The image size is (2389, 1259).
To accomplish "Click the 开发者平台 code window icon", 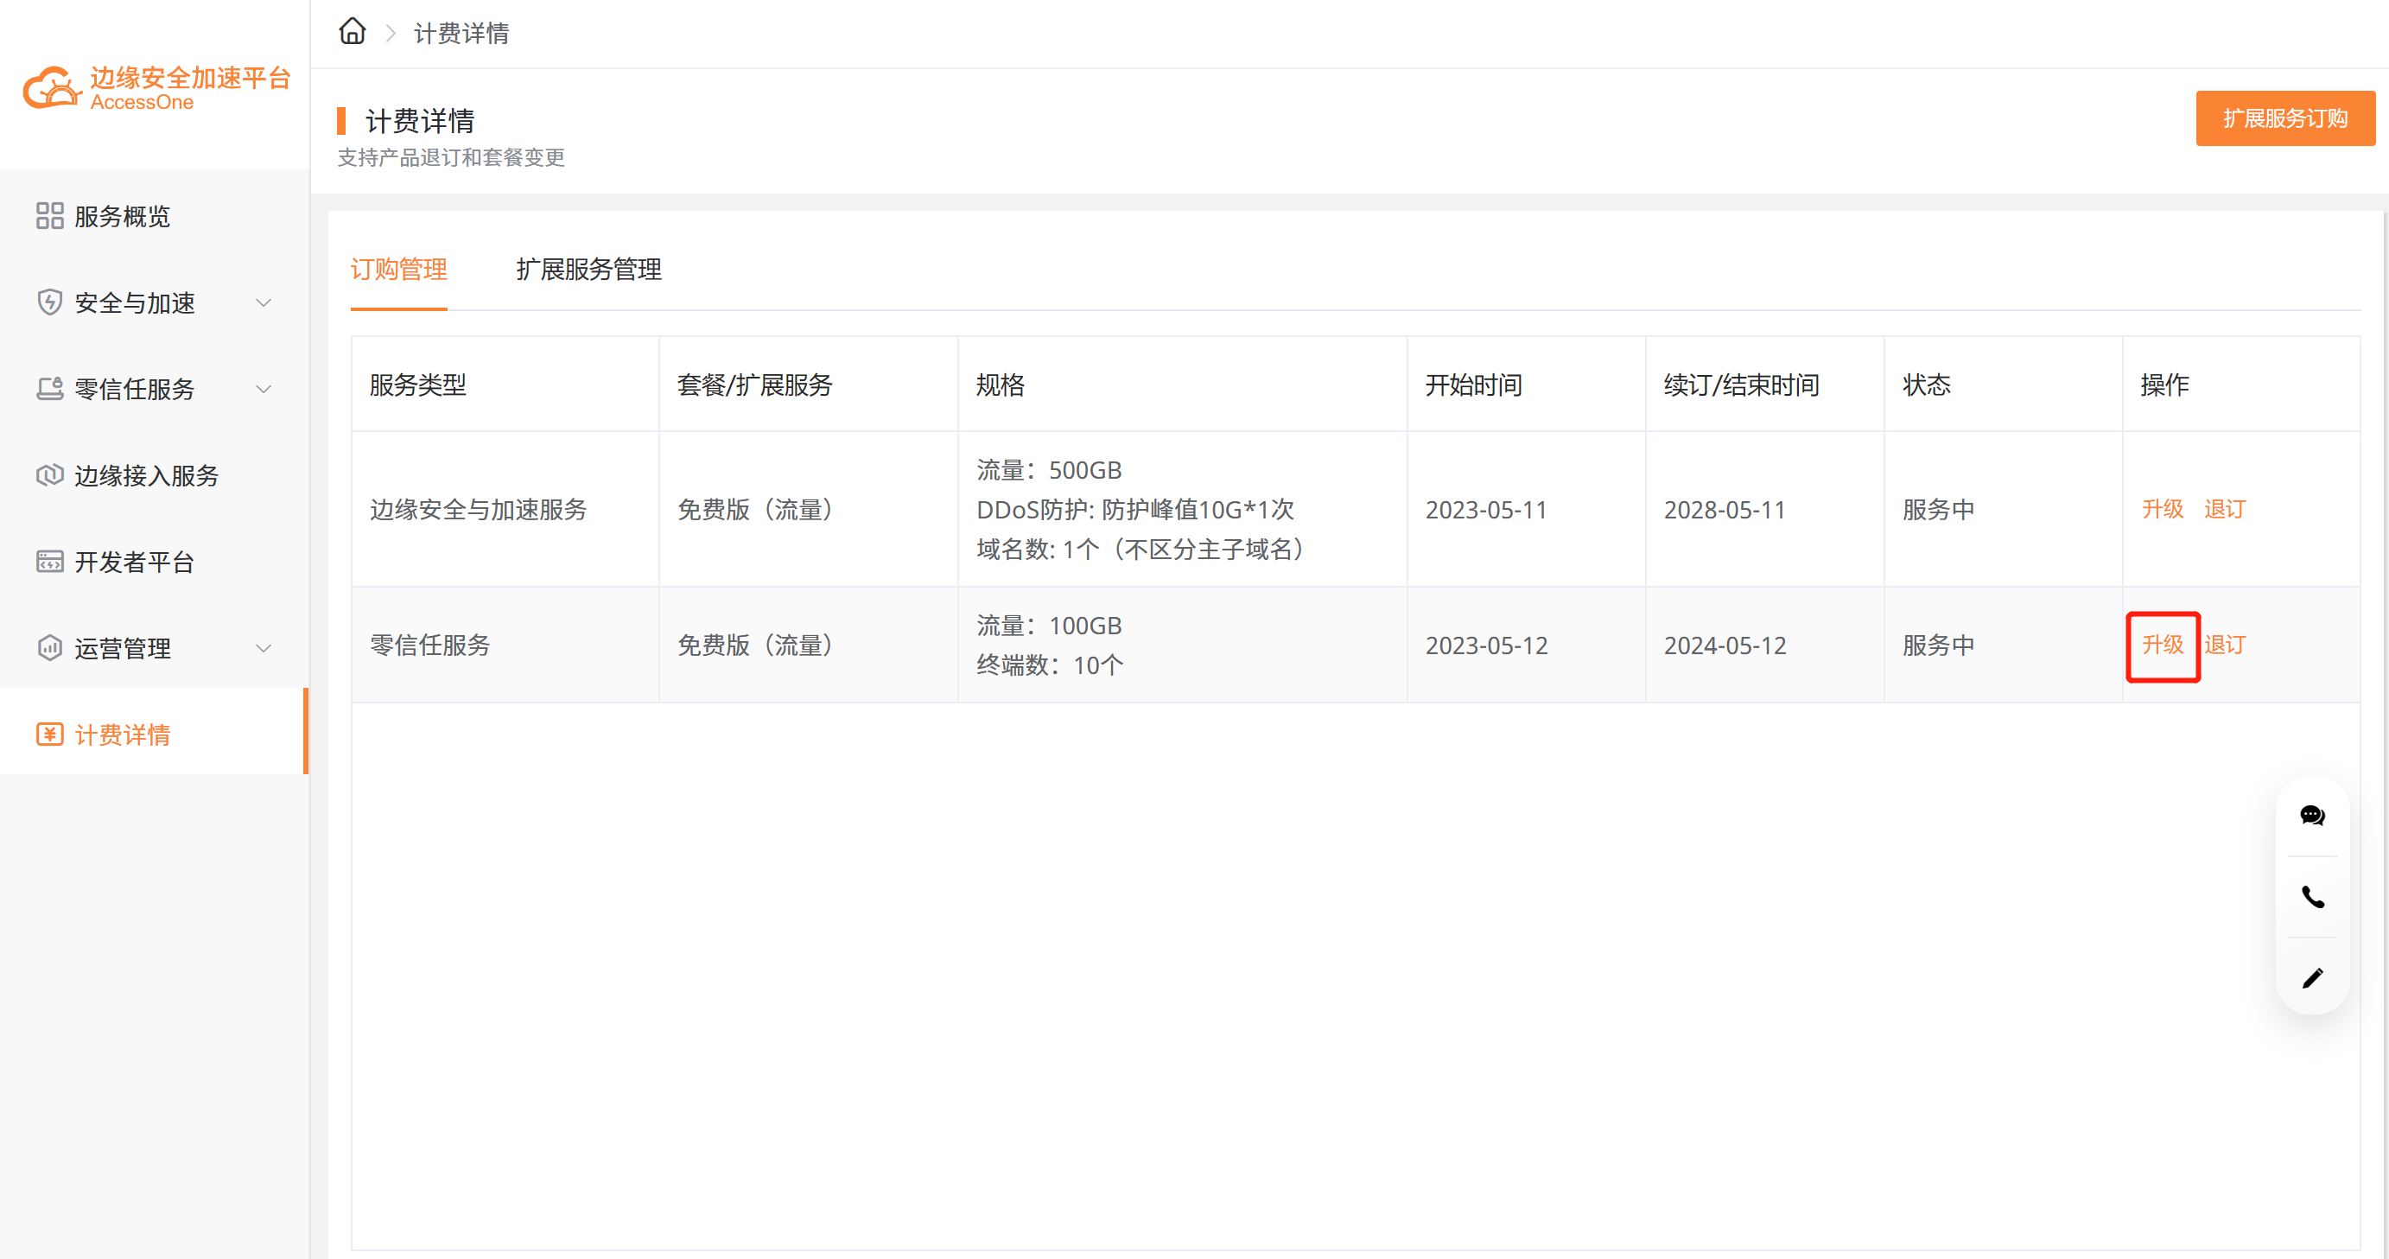I will [x=50, y=562].
